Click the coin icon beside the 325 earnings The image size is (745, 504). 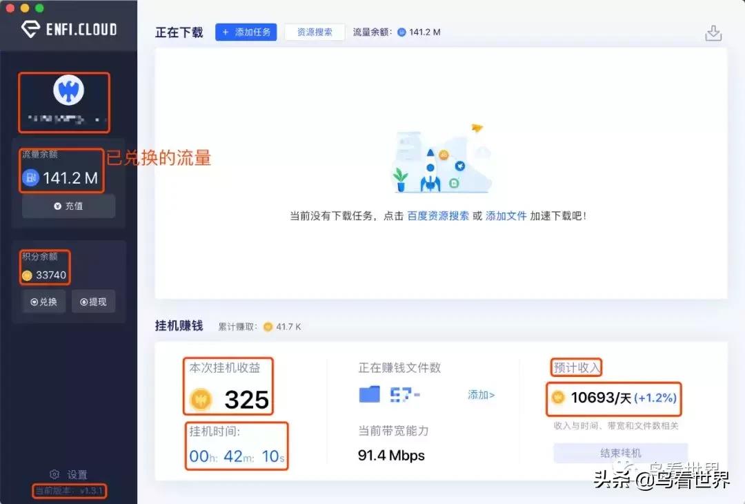click(x=201, y=398)
